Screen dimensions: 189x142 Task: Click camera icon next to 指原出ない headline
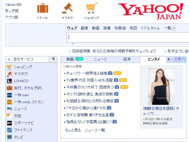coord(114,122)
